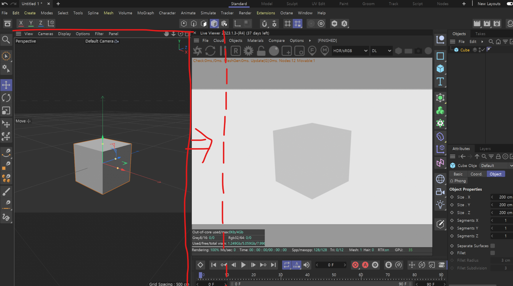Viewport: 513px width, 286px height.
Task: Add a Cube primitive from right toolbar
Action: click(x=440, y=69)
